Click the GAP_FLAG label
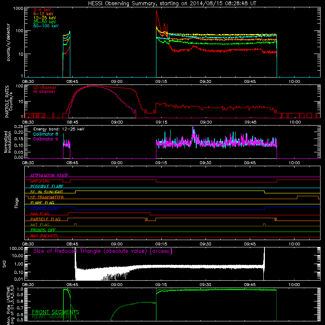 tap(40, 181)
